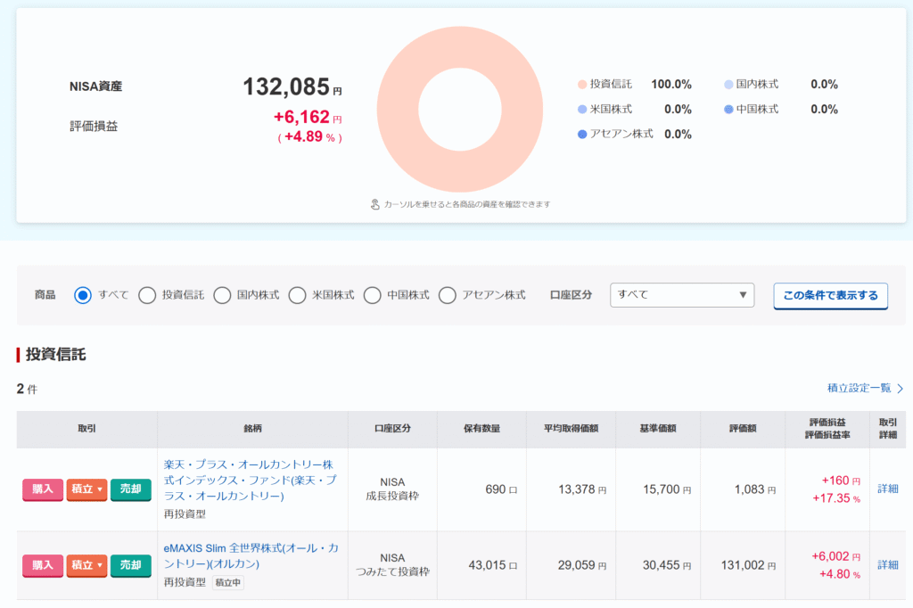913x608 pixels.
Task: Click the この条件で表示する button
Action: click(x=830, y=295)
